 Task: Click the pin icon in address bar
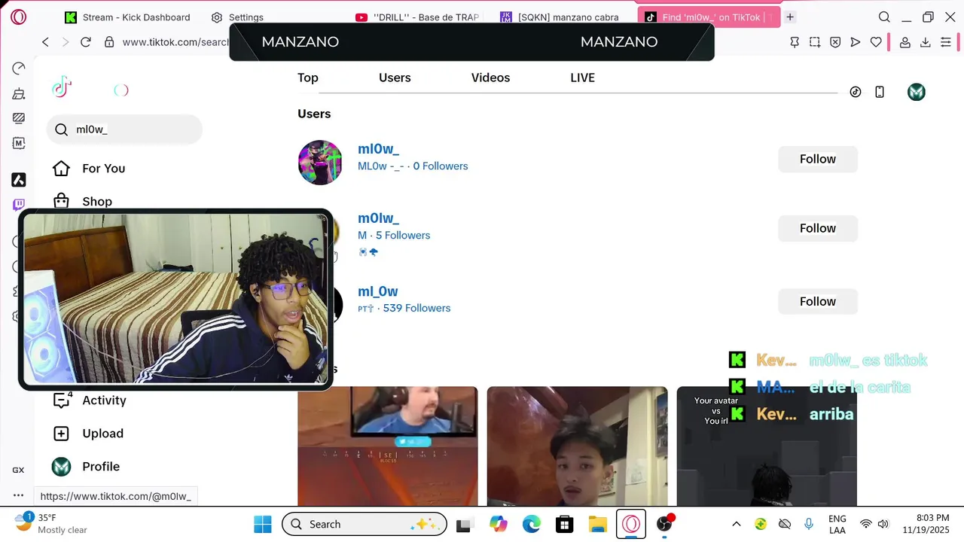(x=795, y=42)
